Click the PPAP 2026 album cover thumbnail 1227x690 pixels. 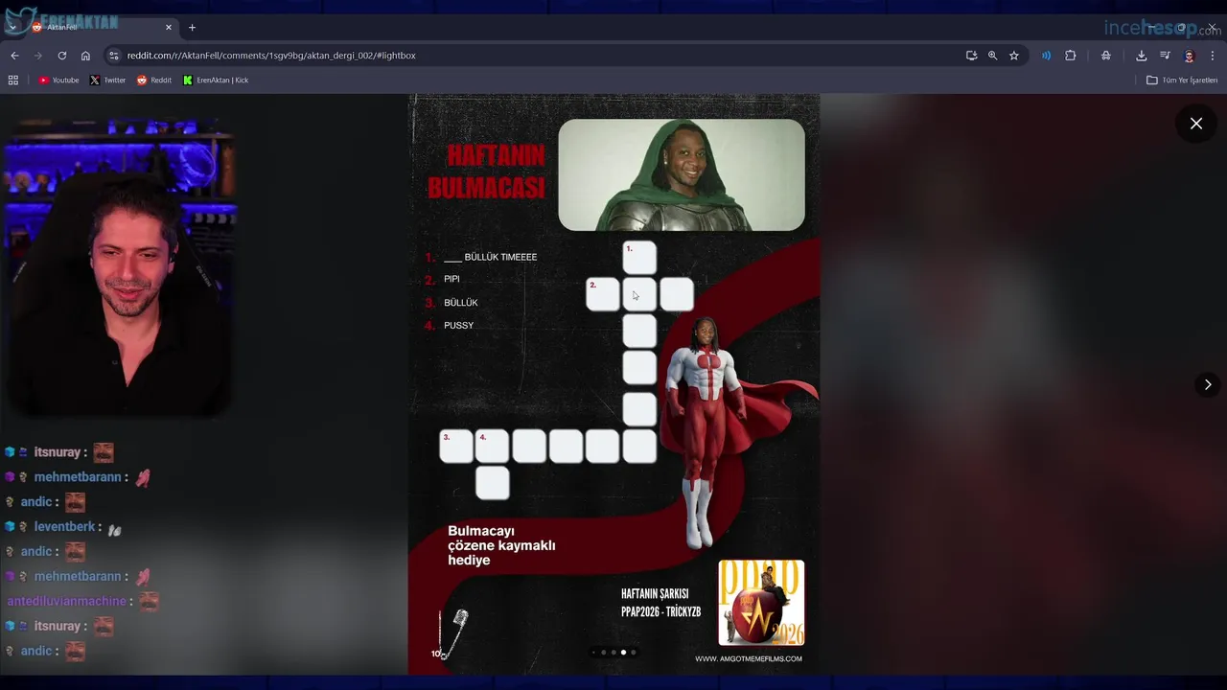pos(761,603)
